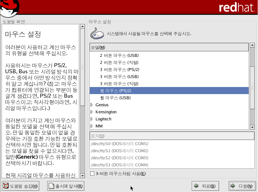The height and width of the screenshot is (192, 258).
Task: Click the help panel scrollbar thumb
Action: pyautogui.click(x=83, y=67)
